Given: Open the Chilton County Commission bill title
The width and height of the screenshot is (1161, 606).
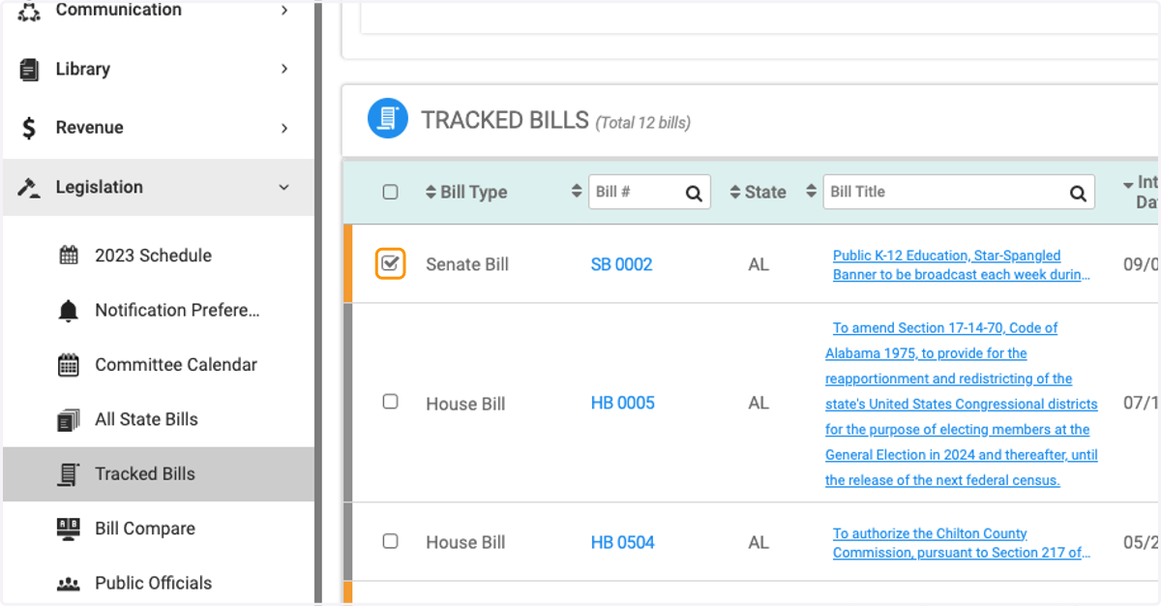Looking at the screenshot, I should tap(962, 543).
